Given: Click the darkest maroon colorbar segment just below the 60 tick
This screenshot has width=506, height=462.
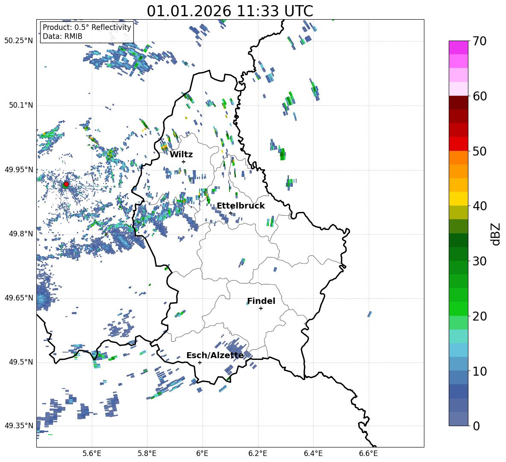Looking at the screenshot, I should (458, 103).
